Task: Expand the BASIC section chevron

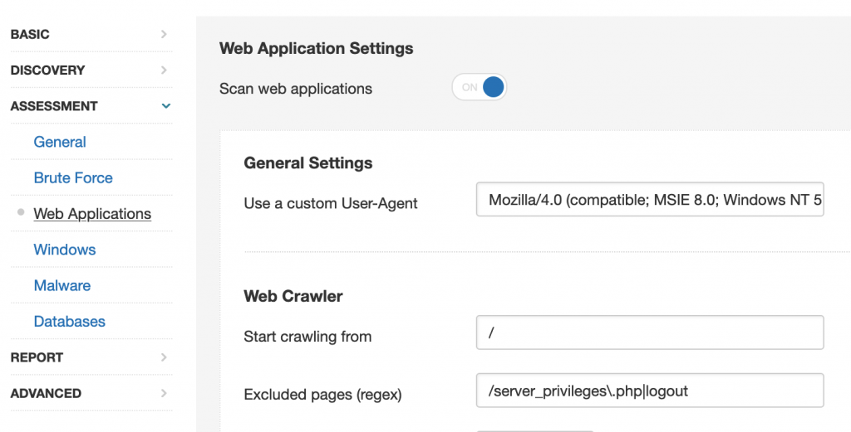Action: pyautogui.click(x=164, y=34)
